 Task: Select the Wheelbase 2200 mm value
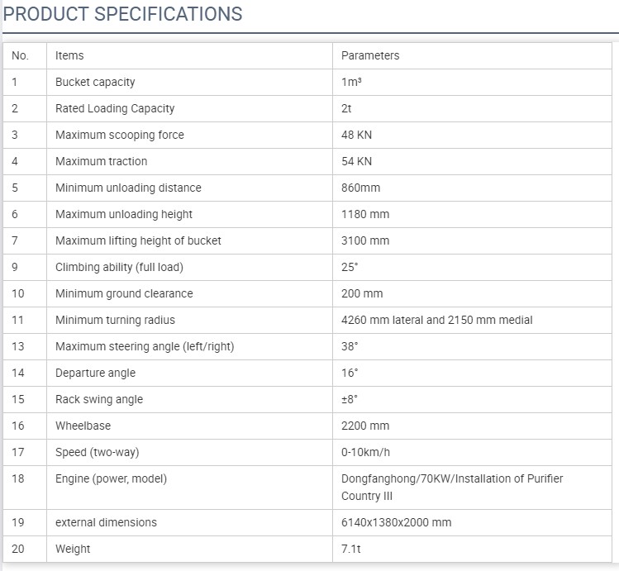365,426
